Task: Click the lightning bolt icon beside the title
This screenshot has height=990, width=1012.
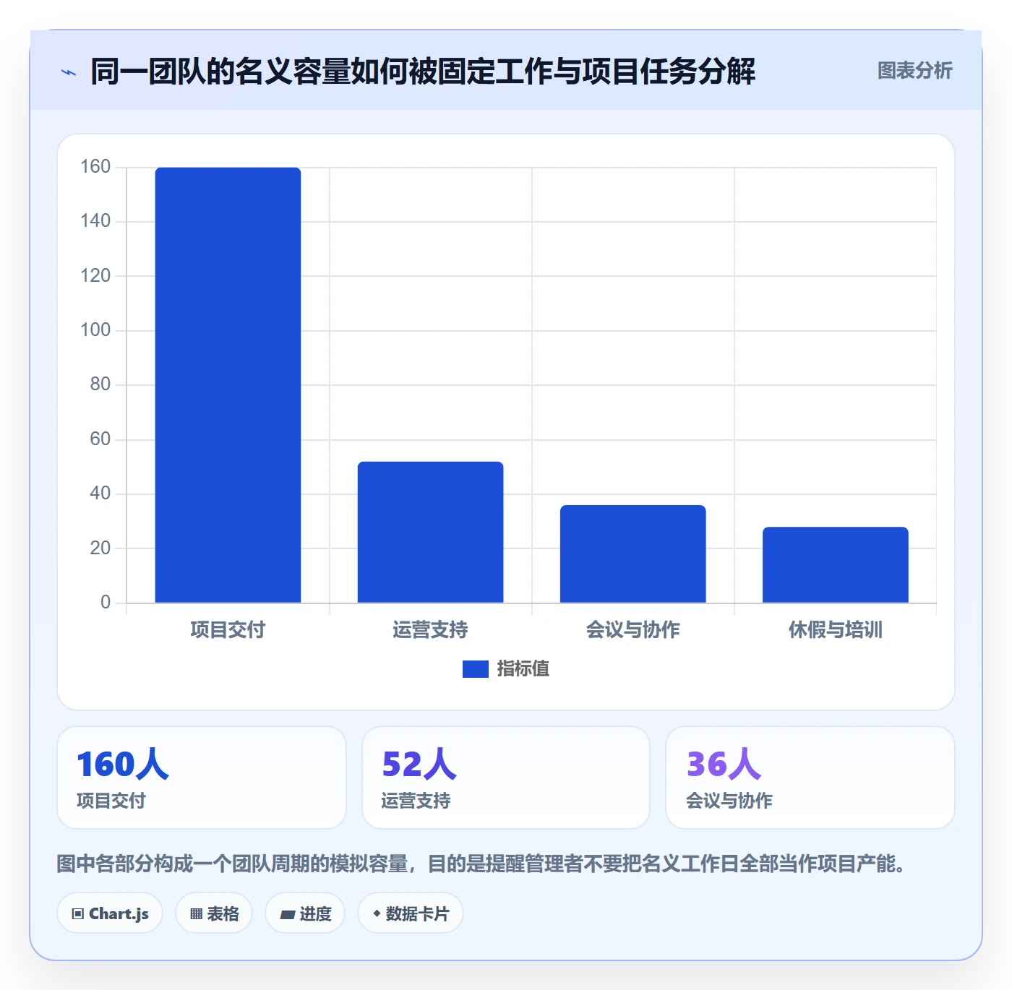Action: [69, 72]
